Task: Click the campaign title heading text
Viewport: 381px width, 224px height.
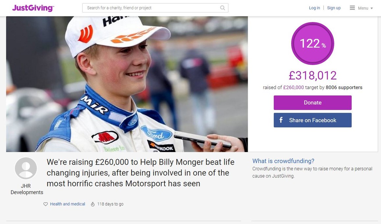Action: point(140,173)
